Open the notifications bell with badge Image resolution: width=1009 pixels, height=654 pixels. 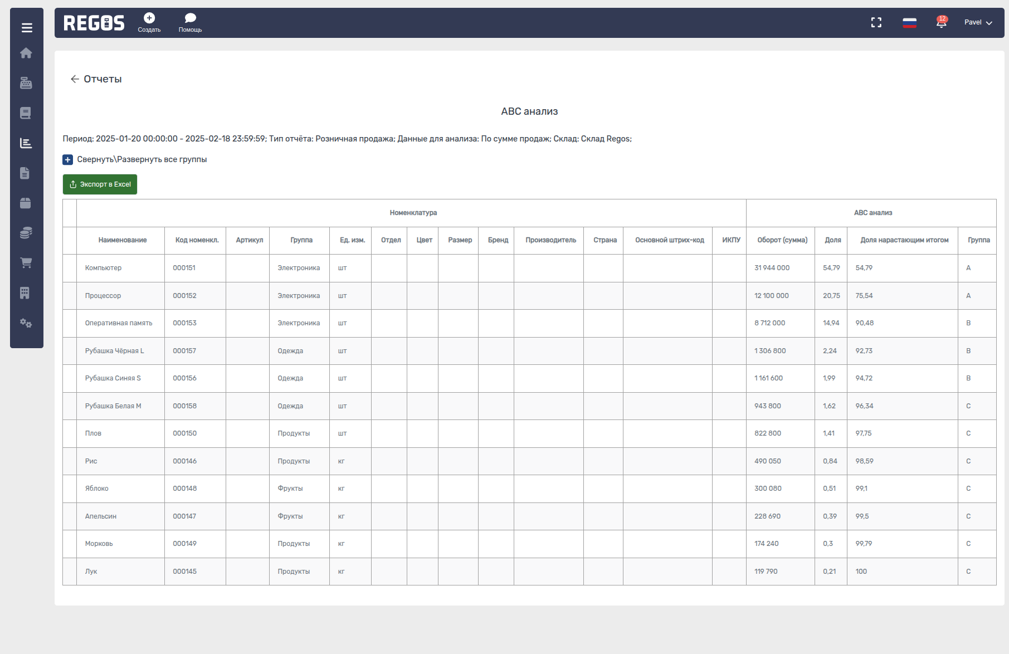click(x=942, y=23)
